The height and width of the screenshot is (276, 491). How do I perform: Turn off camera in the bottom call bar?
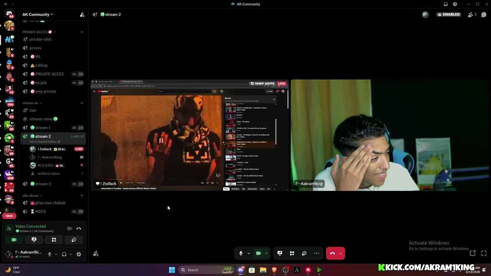[259, 253]
